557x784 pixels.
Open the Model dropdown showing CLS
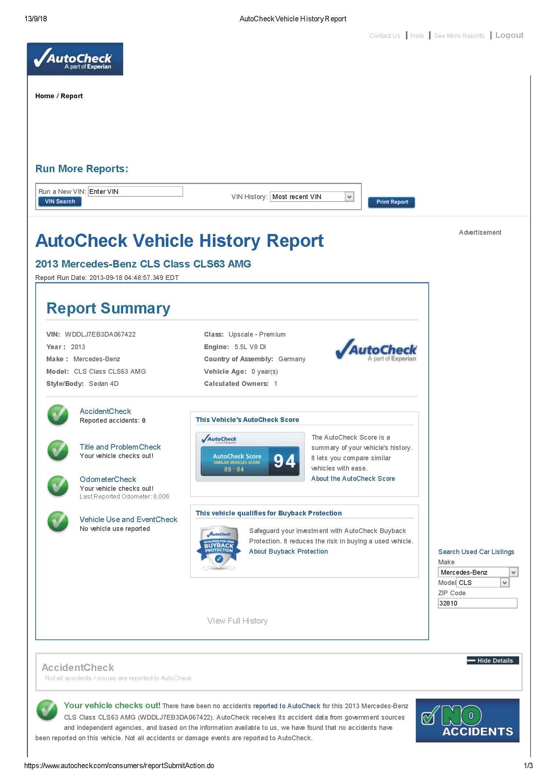(483, 582)
